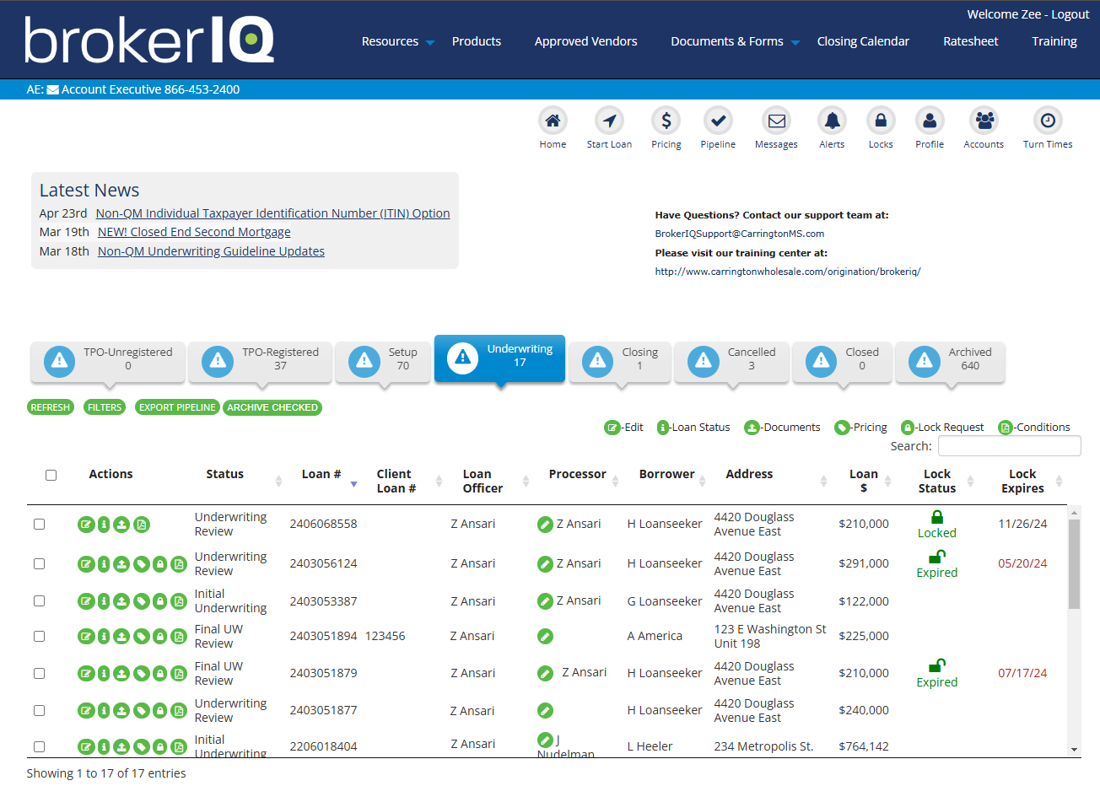Click lock request icon for loan 2403056124
Screen dimensions: 1100x786
click(159, 564)
